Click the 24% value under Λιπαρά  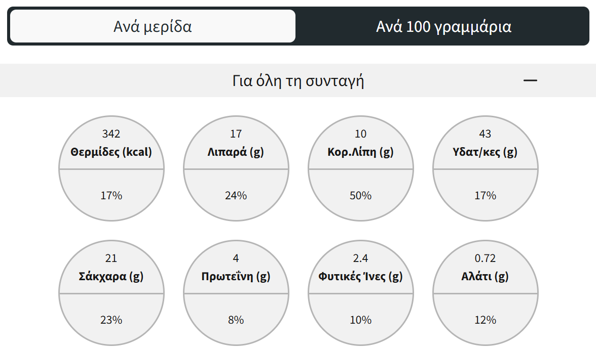coord(236,195)
